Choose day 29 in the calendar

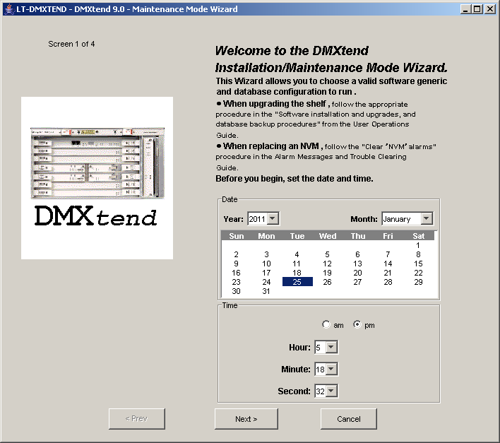click(x=418, y=282)
